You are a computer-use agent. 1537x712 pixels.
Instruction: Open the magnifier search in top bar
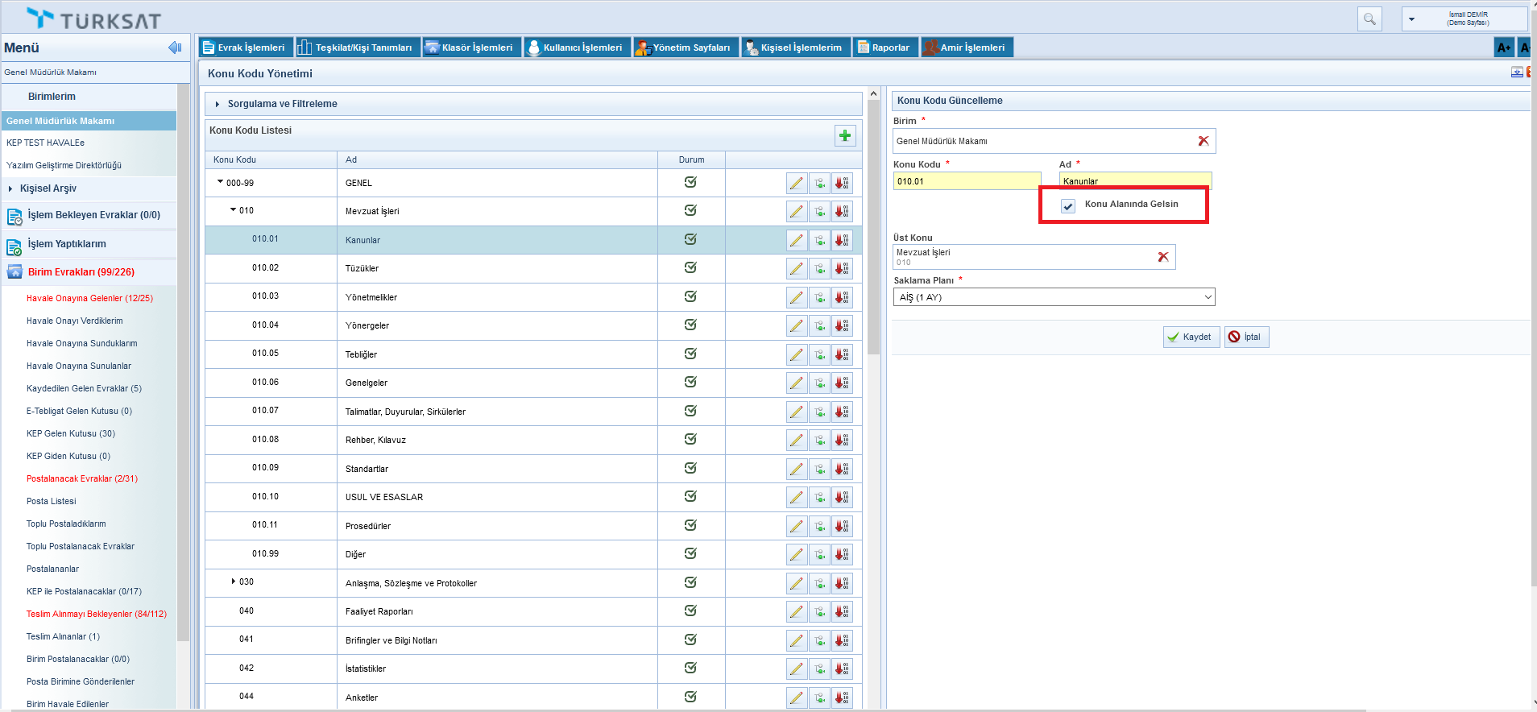pos(1369,19)
